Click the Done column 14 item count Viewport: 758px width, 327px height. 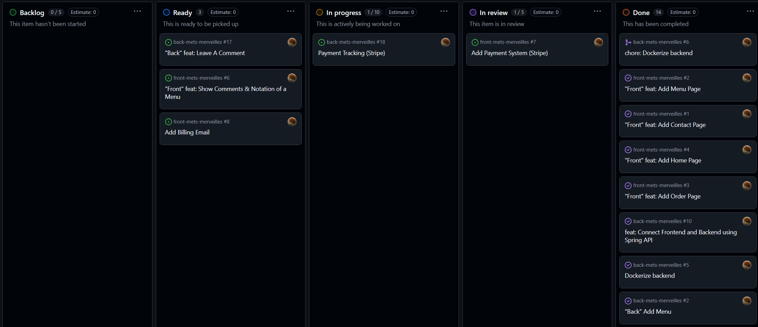pos(658,12)
